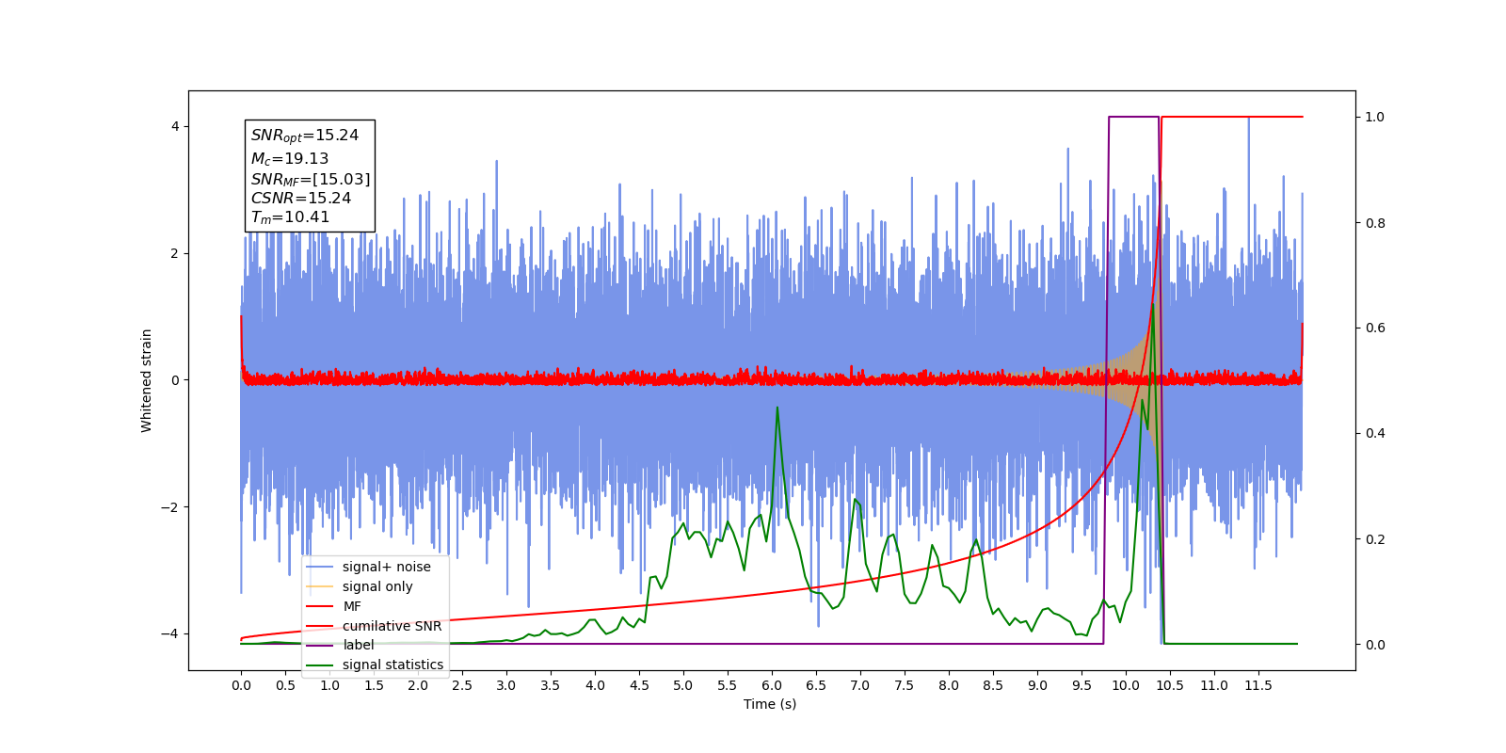Click the x-axis tick label 3.5
Screen dimensions: 1506x753
551,685
